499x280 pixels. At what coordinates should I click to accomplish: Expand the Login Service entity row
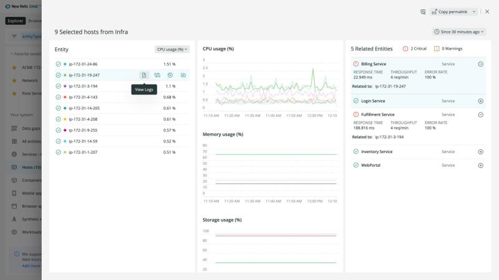coord(480,101)
